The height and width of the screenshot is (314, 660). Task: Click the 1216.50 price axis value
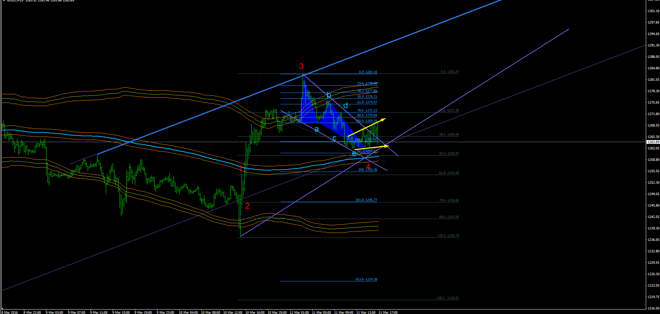(x=653, y=308)
